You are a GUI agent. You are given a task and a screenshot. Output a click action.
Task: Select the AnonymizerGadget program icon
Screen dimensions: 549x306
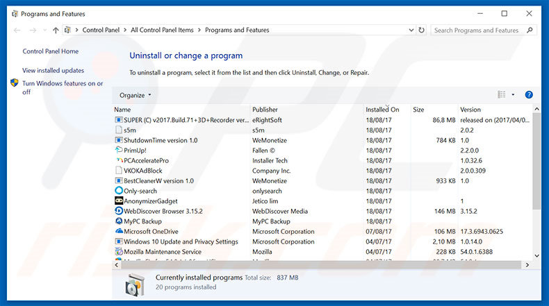(119, 201)
